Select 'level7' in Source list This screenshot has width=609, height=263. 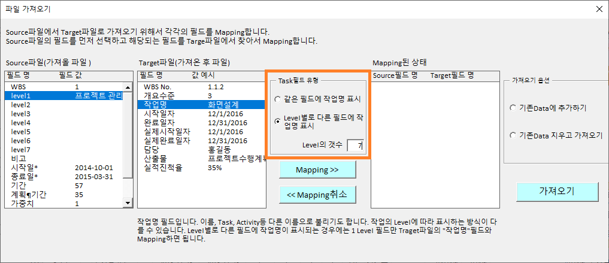tap(64, 149)
